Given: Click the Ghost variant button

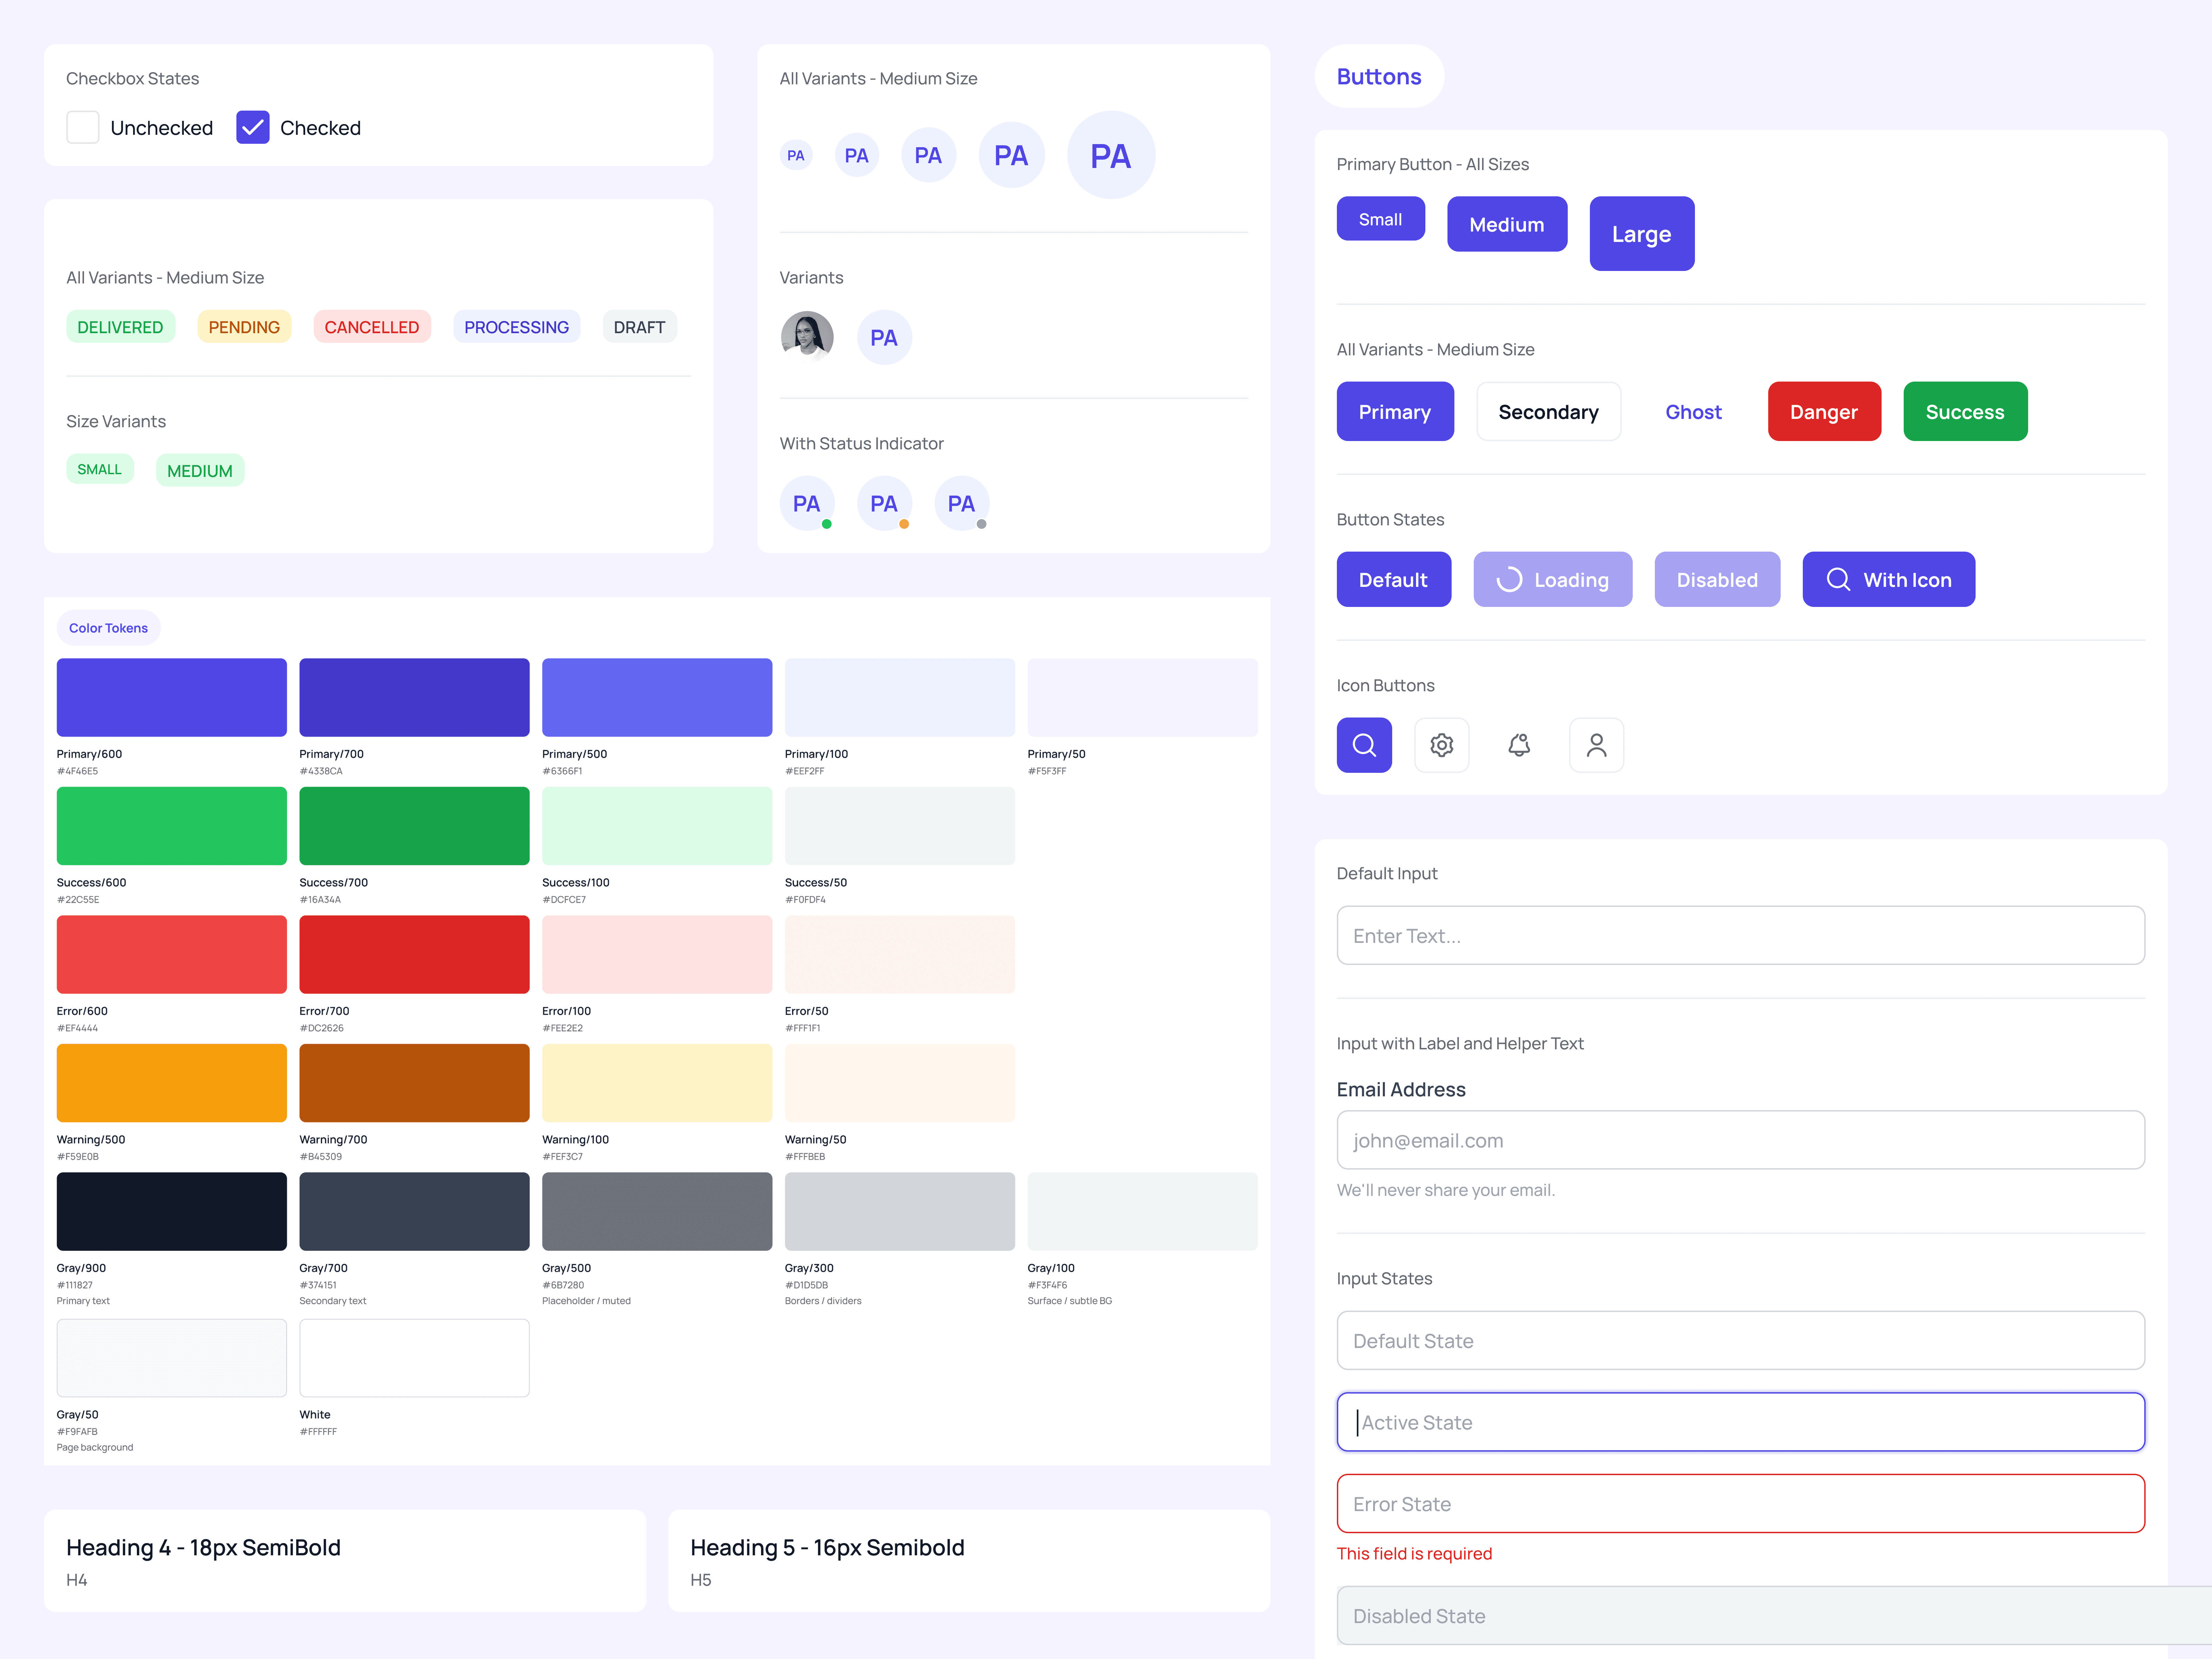Looking at the screenshot, I should click(x=1693, y=412).
